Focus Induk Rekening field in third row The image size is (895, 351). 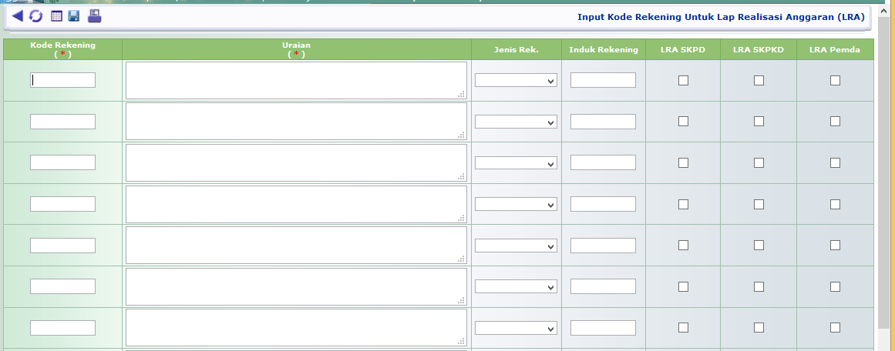click(x=603, y=162)
